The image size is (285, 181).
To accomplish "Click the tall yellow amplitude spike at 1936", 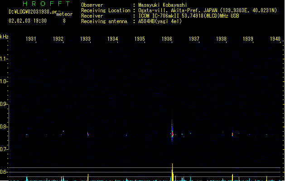I will [x=172, y=172].
